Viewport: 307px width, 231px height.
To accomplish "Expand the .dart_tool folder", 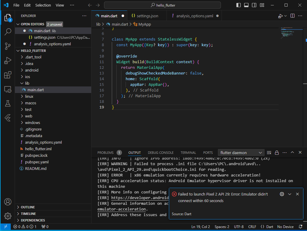I will (22, 57).
